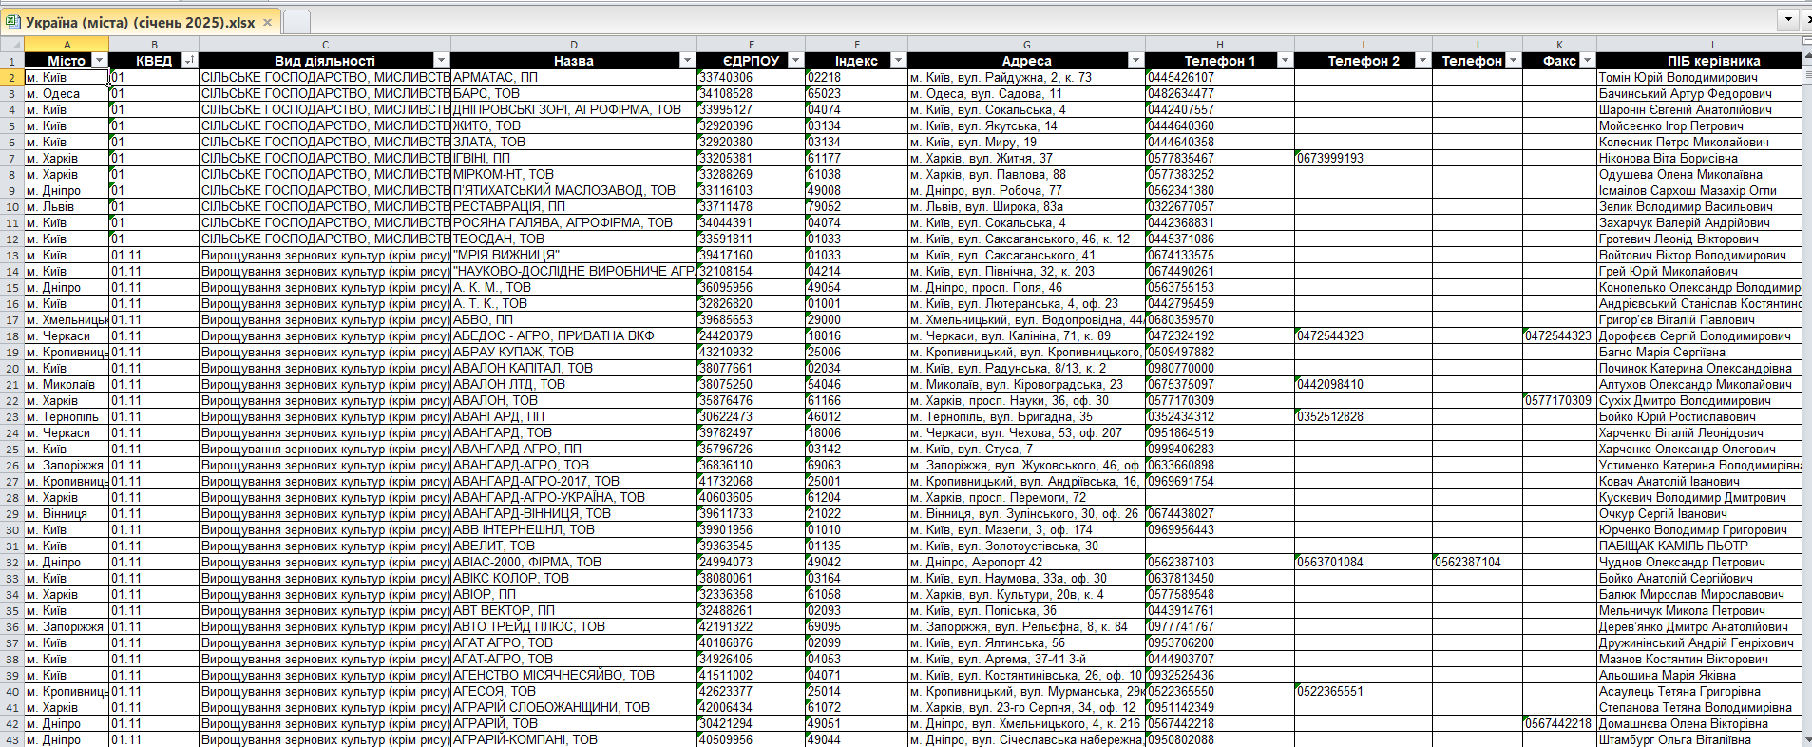The width and height of the screenshot is (1812, 747).
Task: Select column D header
Action: 573,44
